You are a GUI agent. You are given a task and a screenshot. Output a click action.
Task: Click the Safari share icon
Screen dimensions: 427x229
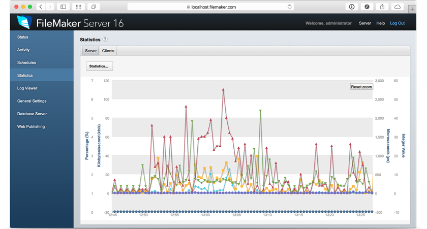(382, 7)
